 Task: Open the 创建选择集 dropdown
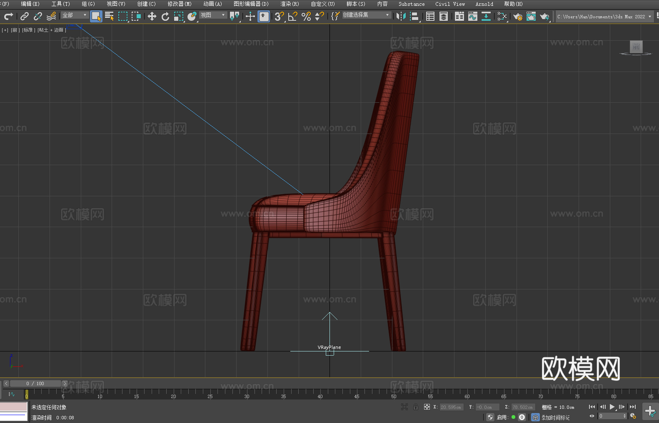pos(366,15)
